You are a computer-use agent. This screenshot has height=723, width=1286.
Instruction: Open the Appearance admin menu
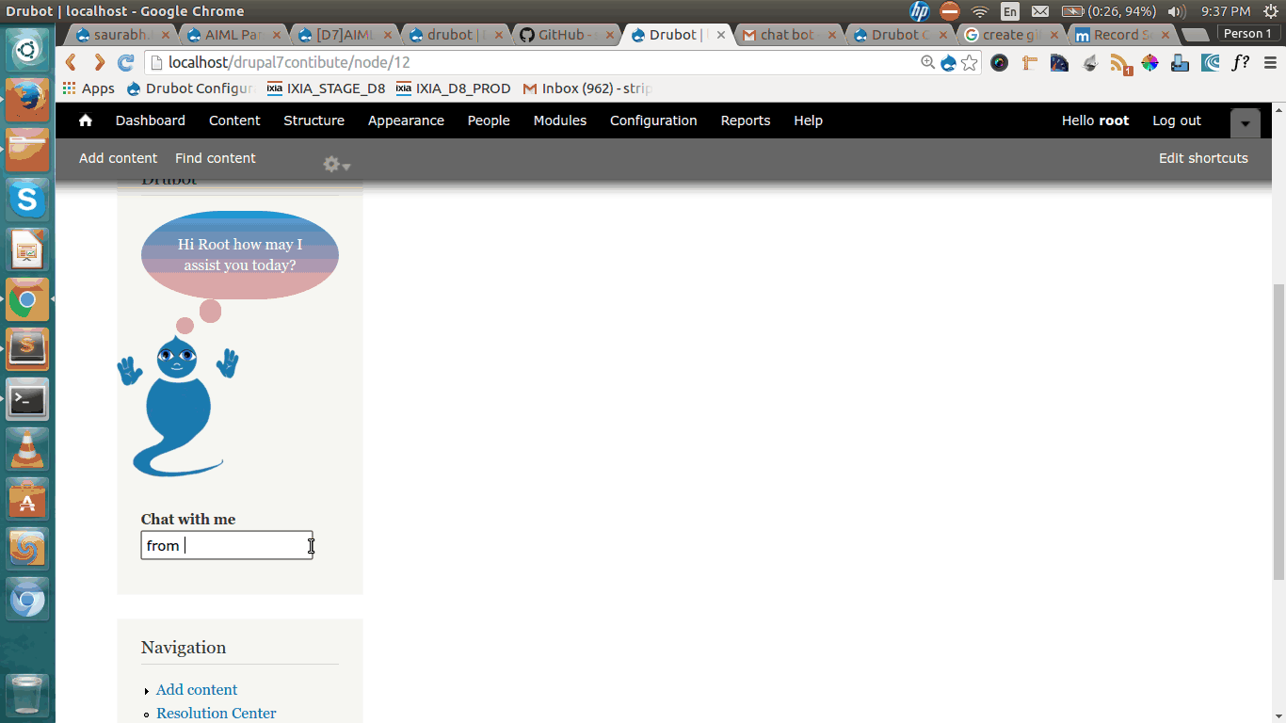406,120
